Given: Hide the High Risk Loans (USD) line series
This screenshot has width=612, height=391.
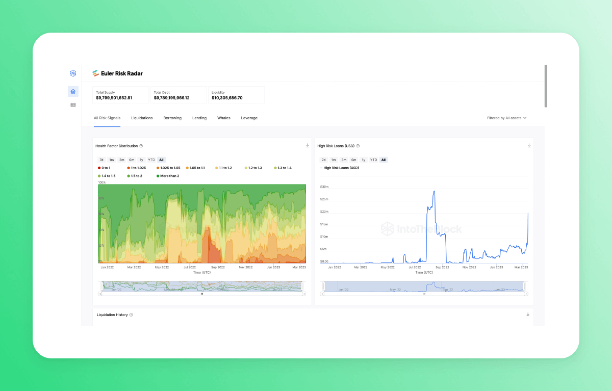Looking at the screenshot, I should pos(340,168).
